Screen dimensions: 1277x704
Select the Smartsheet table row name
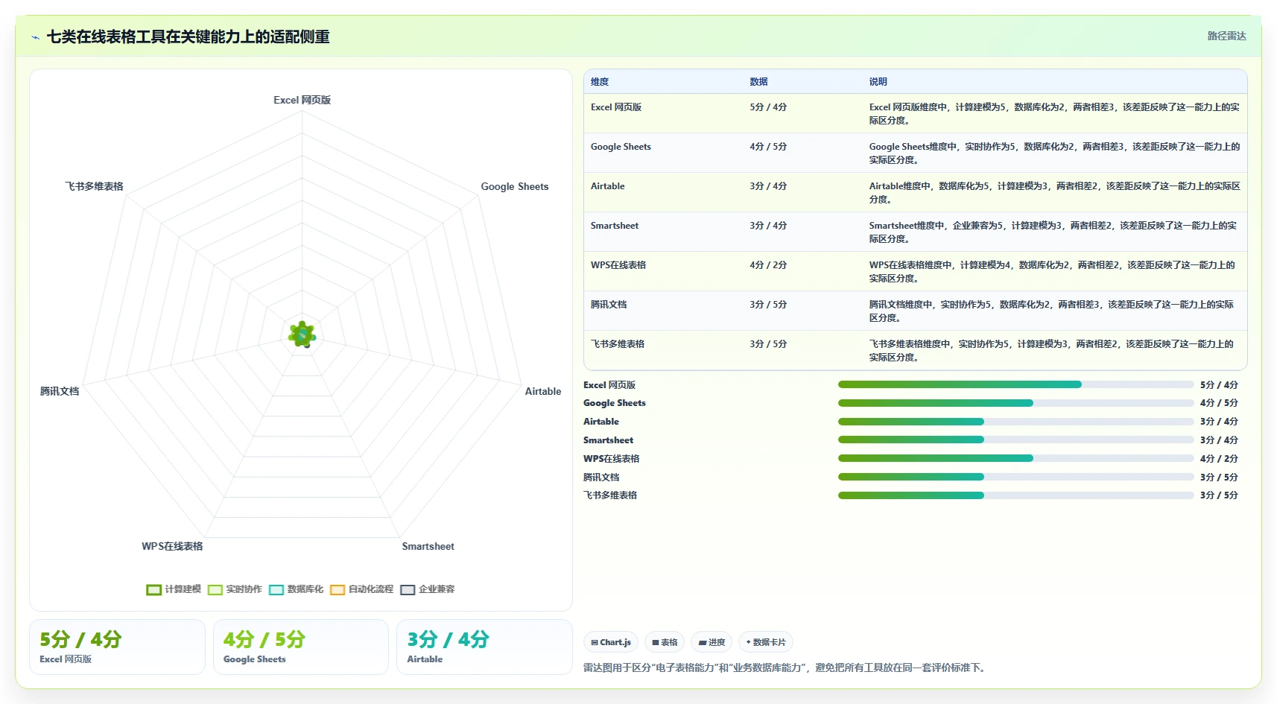tap(615, 226)
